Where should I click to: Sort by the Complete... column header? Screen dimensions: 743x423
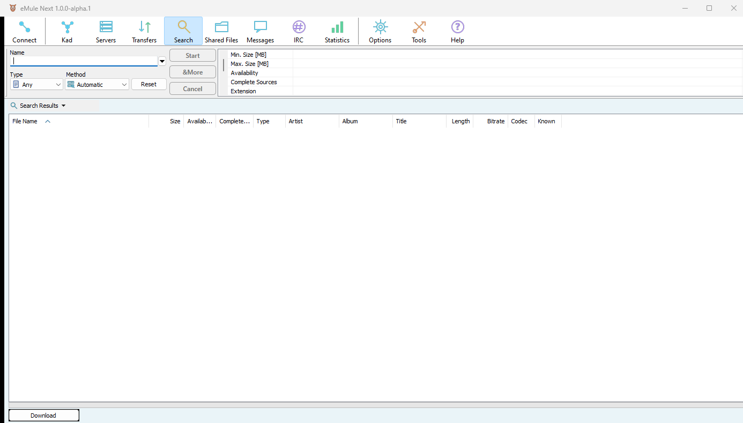[x=235, y=121]
